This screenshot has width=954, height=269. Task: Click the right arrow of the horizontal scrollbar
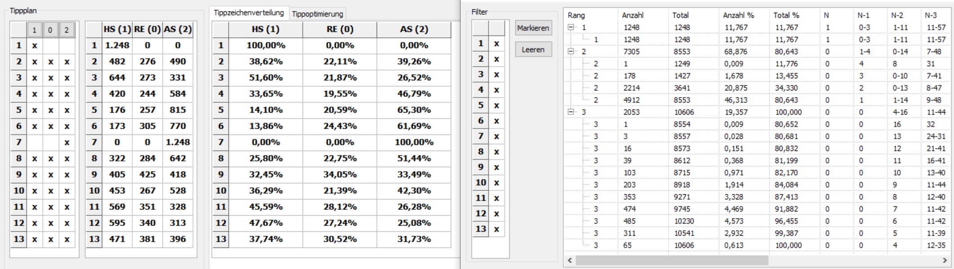944,260
